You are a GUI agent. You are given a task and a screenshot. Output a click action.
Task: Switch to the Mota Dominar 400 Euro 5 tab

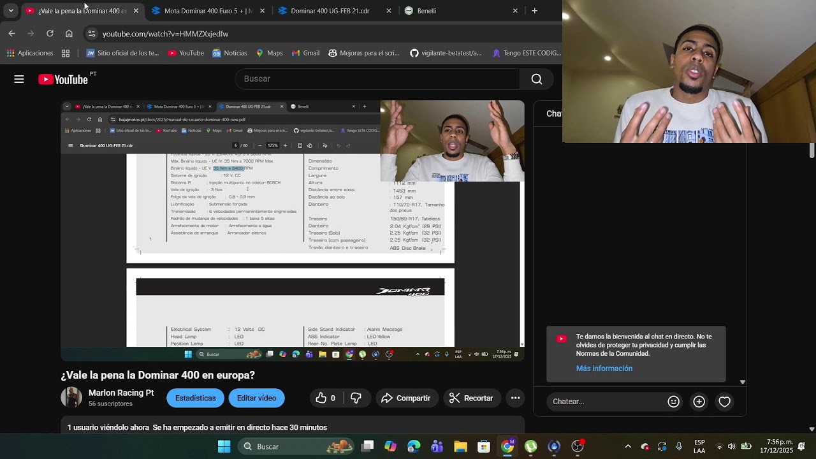click(x=208, y=11)
